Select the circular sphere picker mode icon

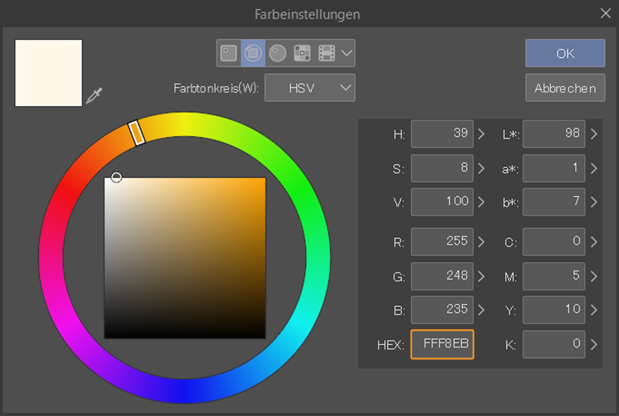coord(278,53)
